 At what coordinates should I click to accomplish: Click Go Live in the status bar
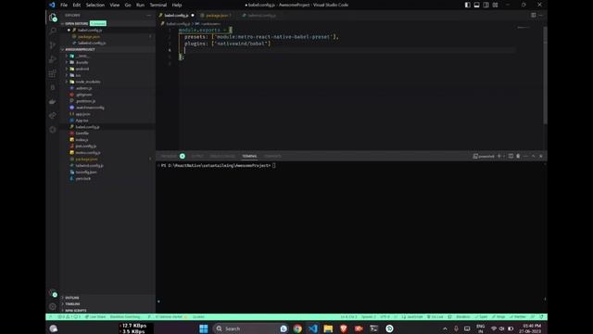[x=435, y=316]
